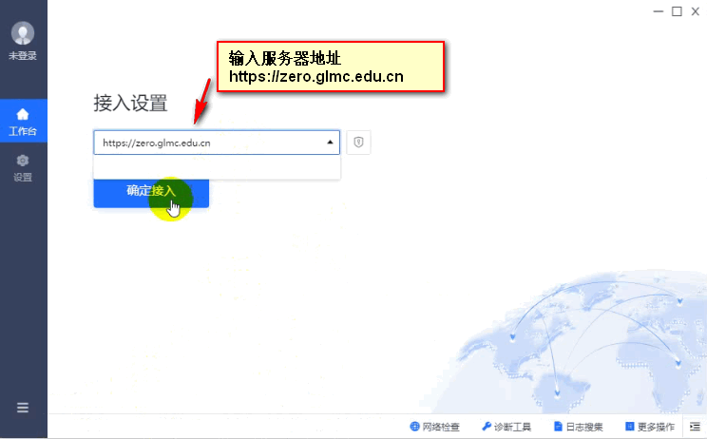707x439 pixels.
Task: Launch 诊断工具 diagnostic tool
Action: pos(506,427)
